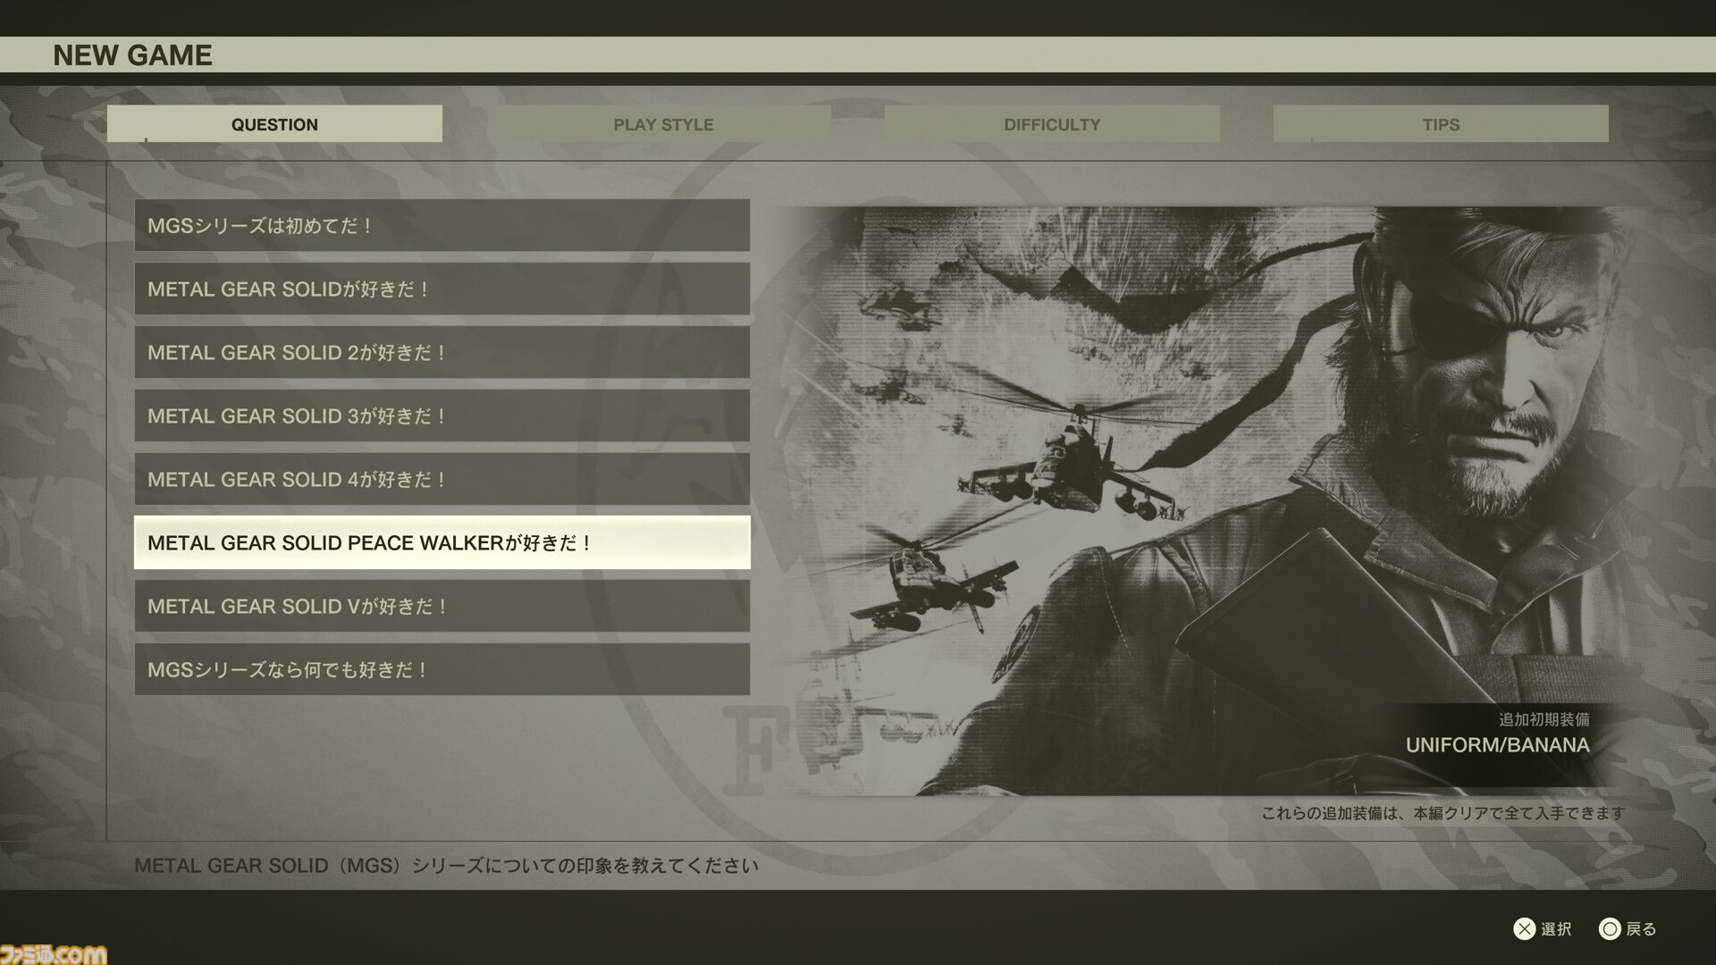
Task: Pick 'METAL GEAR SOLID 4が好きだ！' option
Action: point(442,479)
